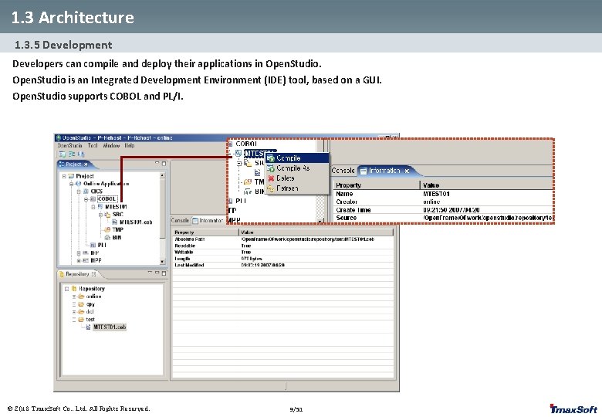Click the Creator row in the callout table
Viewport: 602px width, 417px height.
pos(444,202)
